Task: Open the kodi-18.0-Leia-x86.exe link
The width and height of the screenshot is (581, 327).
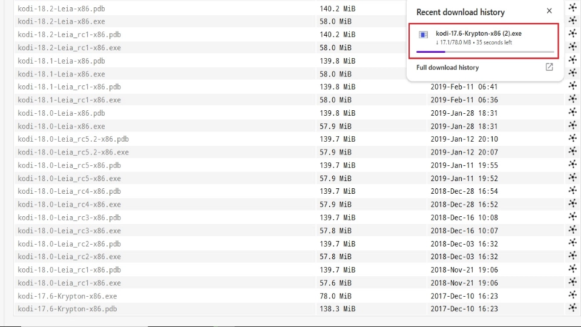Action: pyautogui.click(x=61, y=127)
